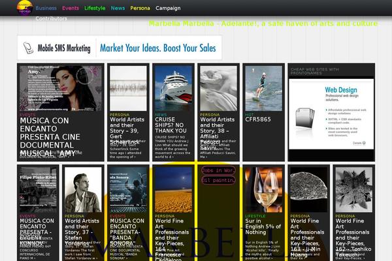Open the CFR5865 post title
Screen dimensions: 392x261
pos(258,119)
